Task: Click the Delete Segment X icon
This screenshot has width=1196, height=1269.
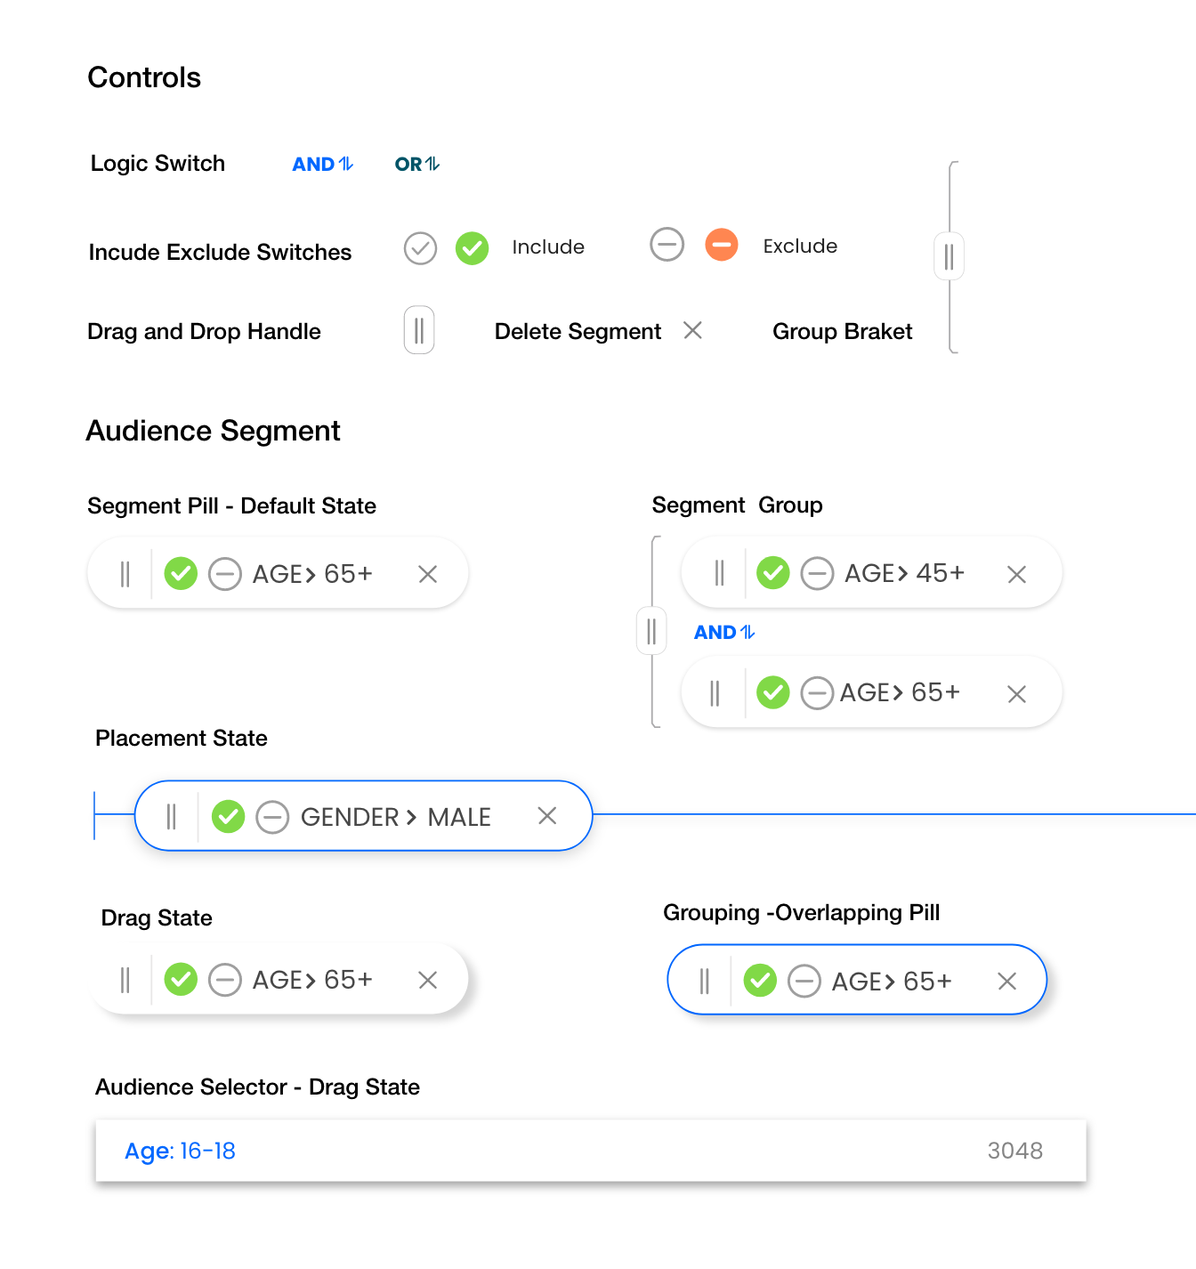Action: coord(692,330)
